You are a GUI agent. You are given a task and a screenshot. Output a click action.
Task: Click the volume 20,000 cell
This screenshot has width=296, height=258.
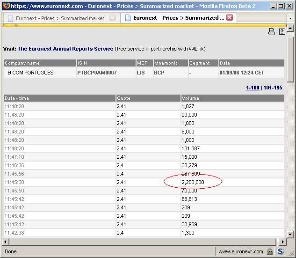233,115
